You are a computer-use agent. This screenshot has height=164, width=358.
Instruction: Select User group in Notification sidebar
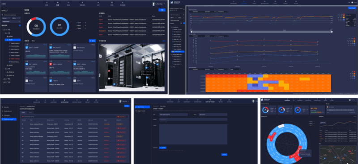click(6, 115)
